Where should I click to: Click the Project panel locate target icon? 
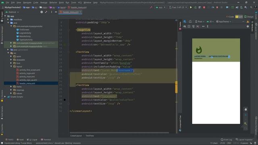42,12
